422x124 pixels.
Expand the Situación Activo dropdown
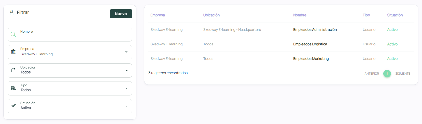pos(126,106)
